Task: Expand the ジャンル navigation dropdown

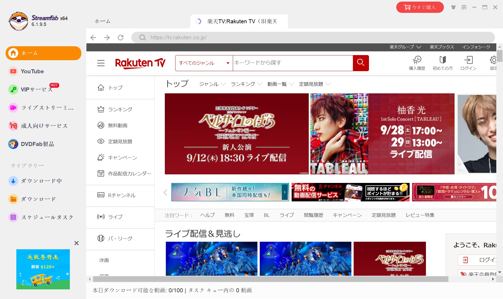Action: pos(212,84)
